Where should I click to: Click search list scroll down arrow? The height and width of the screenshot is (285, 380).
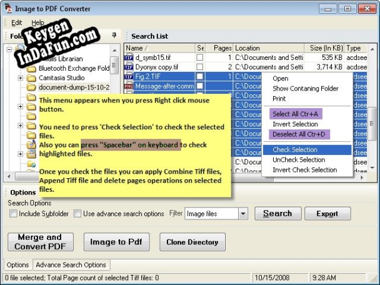[x=372, y=167]
